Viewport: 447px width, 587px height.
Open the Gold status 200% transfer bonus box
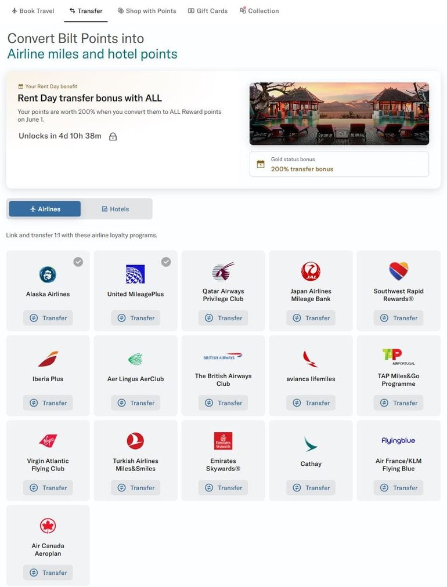tap(339, 164)
